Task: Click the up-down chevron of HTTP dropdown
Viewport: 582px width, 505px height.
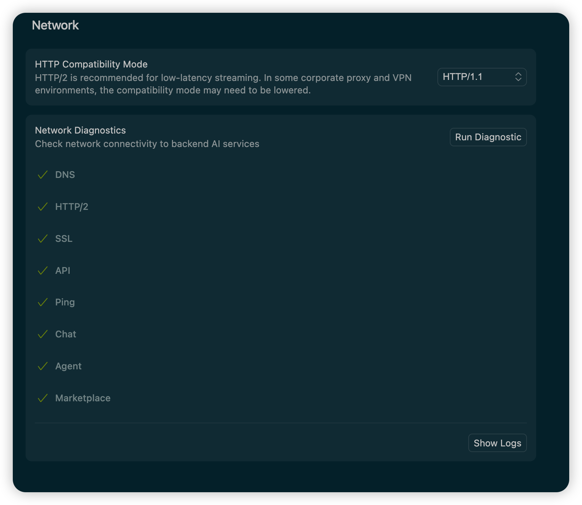Action: (518, 77)
